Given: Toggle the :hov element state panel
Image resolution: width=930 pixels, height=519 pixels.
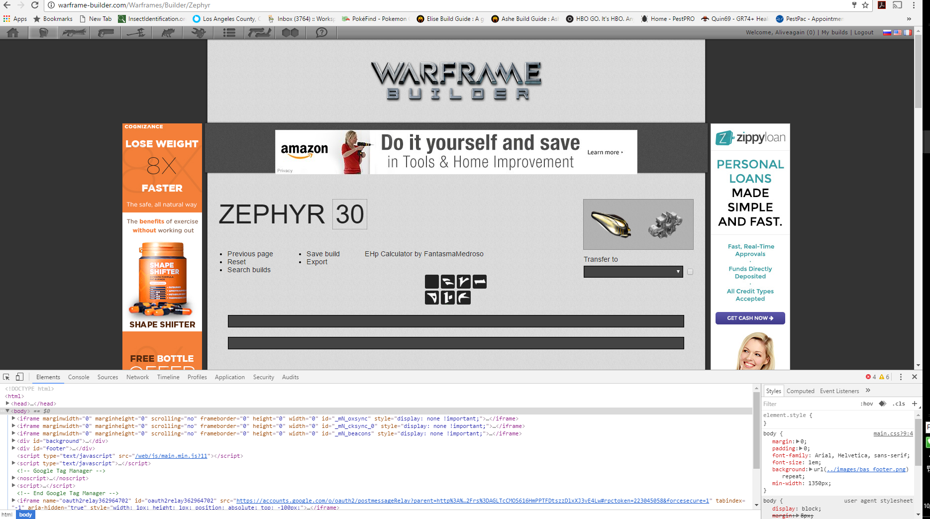Looking at the screenshot, I should pyautogui.click(x=867, y=404).
